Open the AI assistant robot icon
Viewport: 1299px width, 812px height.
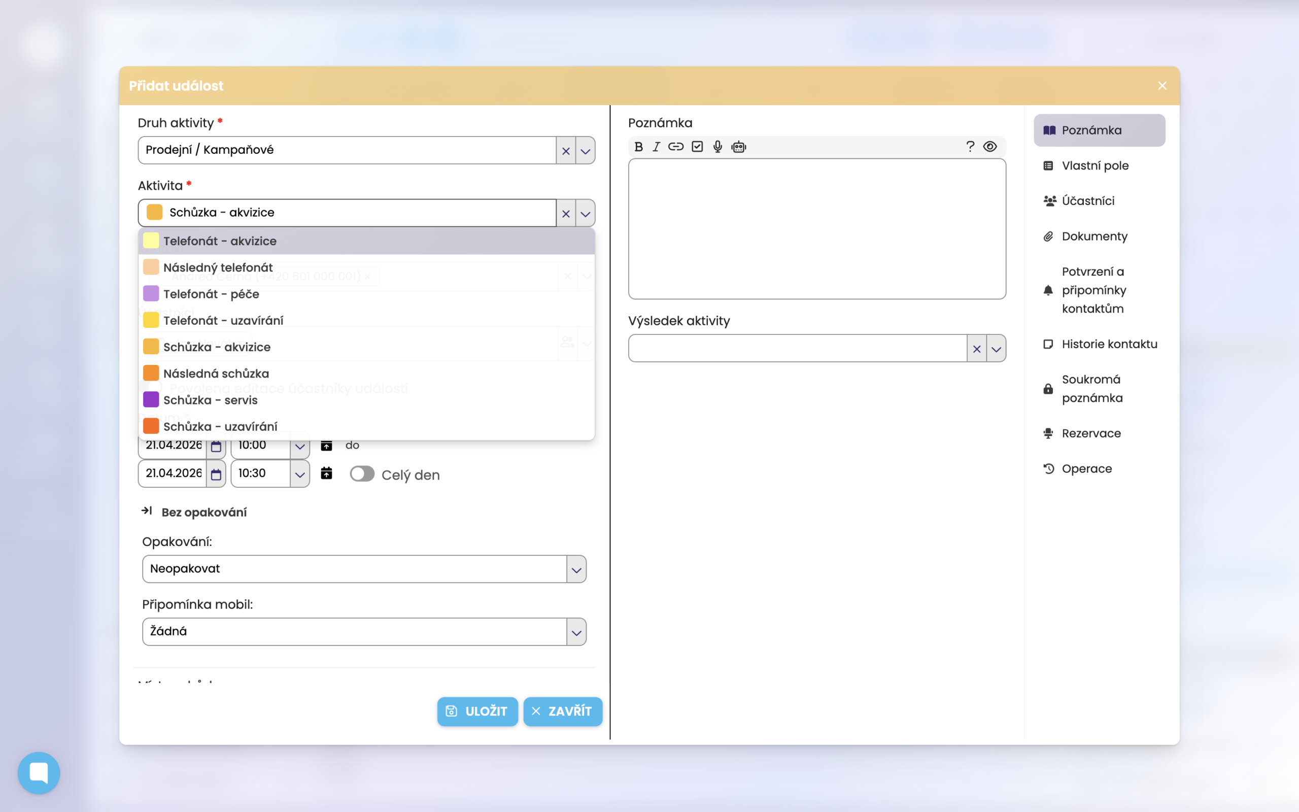click(x=739, y=147)
